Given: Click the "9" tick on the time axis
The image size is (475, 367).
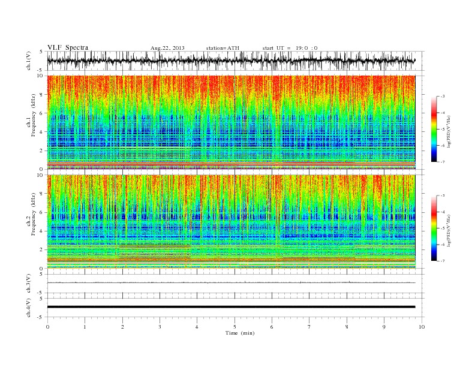Looking at the screenshot, I should tap(384, 327).
